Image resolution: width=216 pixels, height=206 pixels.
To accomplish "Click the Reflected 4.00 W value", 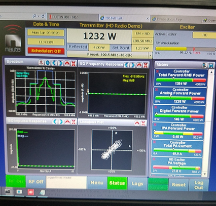I will click(99, 48).
